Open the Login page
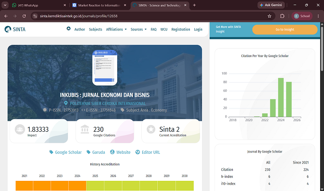 (198, 30)
